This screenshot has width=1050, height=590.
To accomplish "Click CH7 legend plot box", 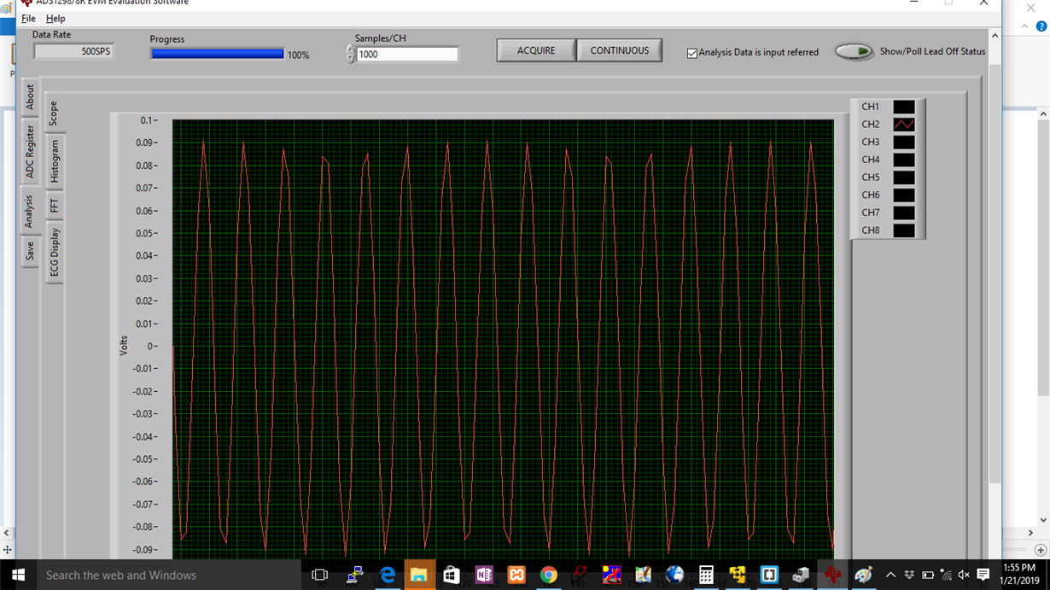I will pyautogui.click(x=904, y=213).
